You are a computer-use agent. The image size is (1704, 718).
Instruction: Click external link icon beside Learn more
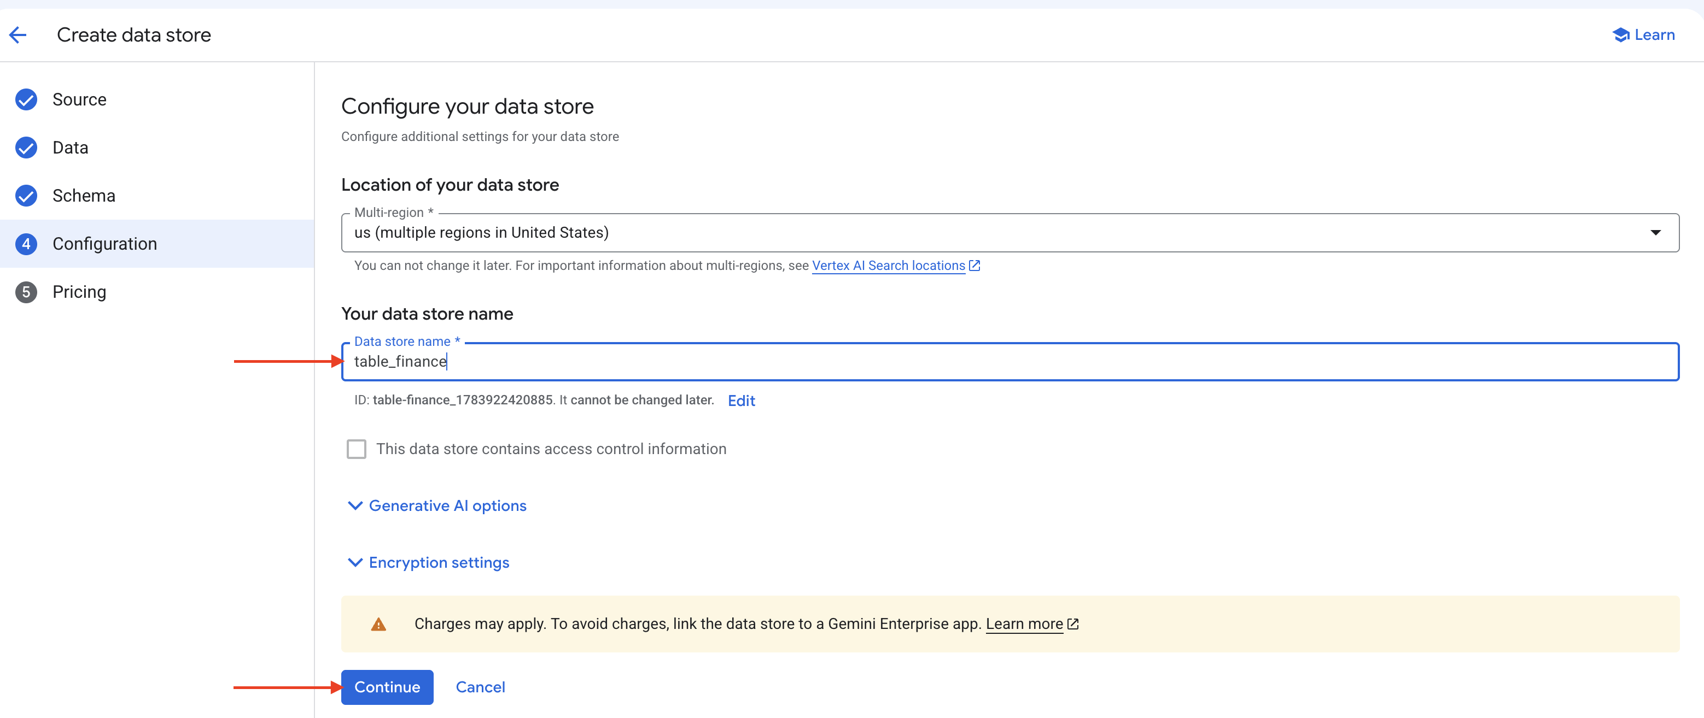click(x=1073, y=624)
